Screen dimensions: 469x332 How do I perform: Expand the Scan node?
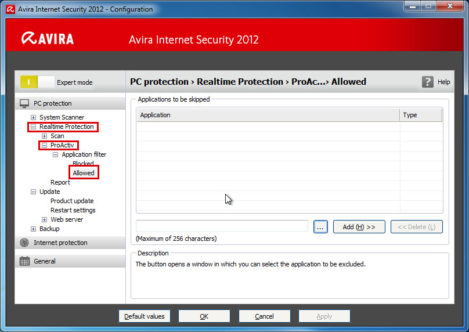[x=44, y=136]
